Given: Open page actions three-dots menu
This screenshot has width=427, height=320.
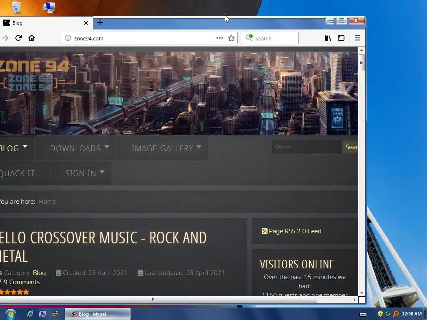Looking at the screenshot, I should 219,38.
